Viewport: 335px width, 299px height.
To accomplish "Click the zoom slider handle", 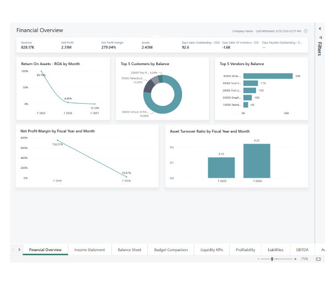I will tap(272, 259).
